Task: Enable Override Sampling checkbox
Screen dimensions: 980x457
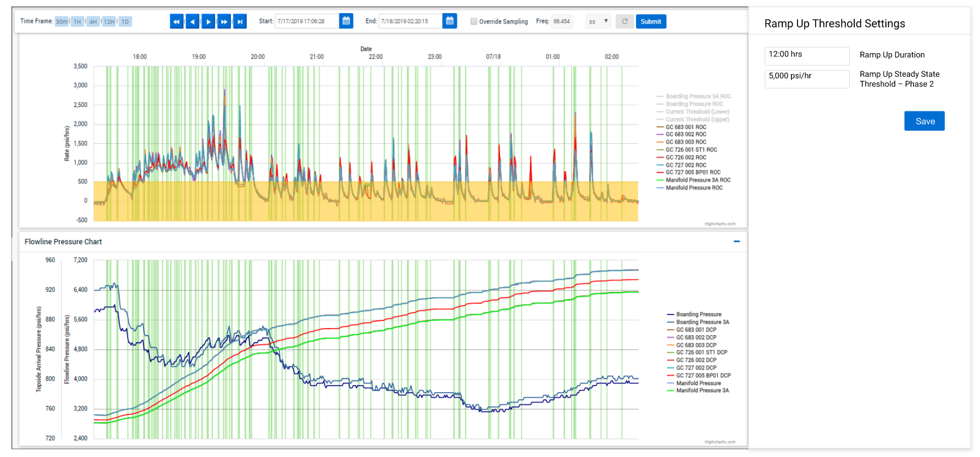Action: (473, 21)
